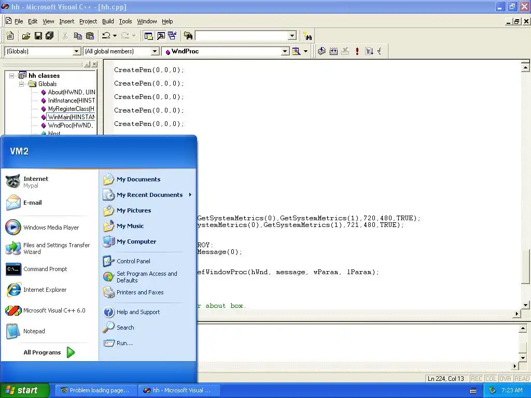
Task: Click the Go debug icon
Action: [x=369, y=51]
